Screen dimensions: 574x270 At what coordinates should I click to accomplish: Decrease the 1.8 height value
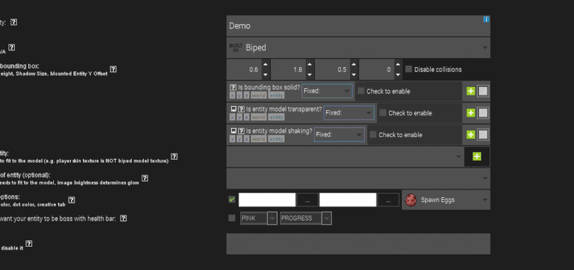tap(310, 74)
